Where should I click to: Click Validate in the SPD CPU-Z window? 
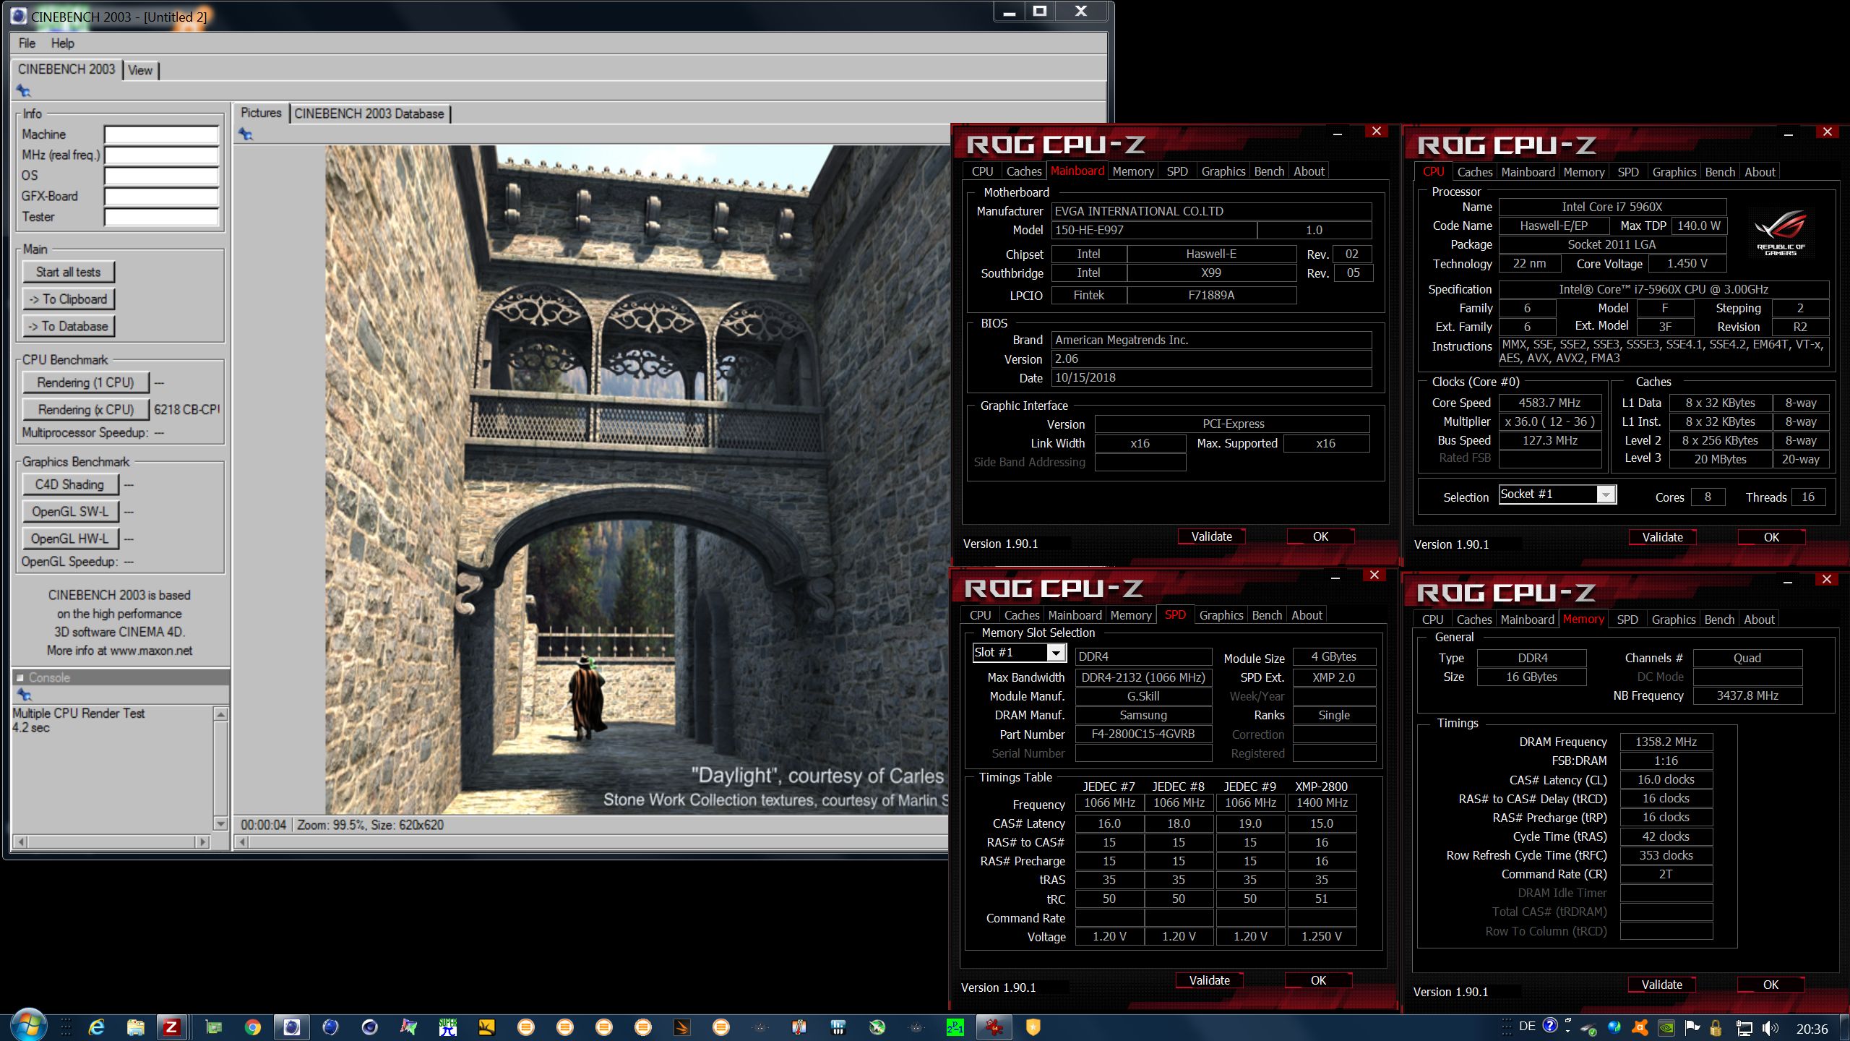(x=1210, y=980)
